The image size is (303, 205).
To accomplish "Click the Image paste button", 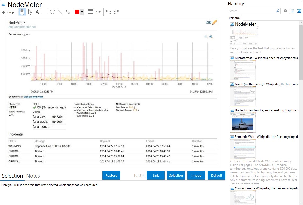I will pos(196,175).
